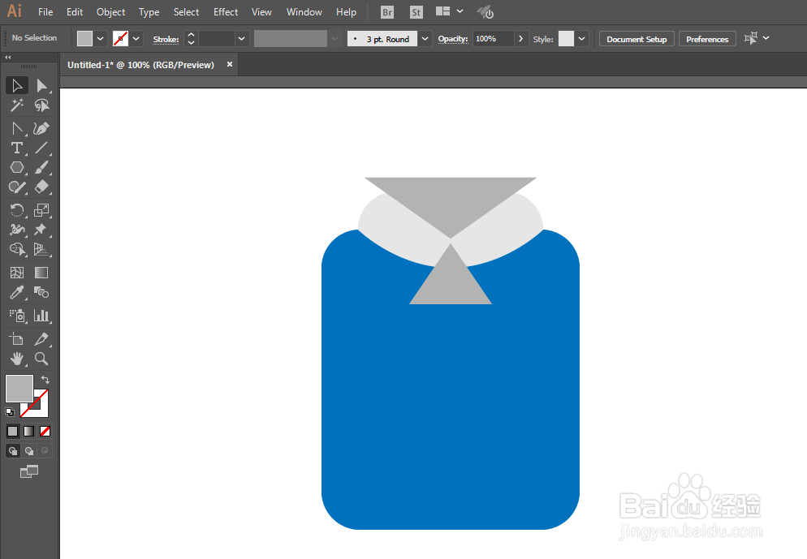The image size is (807, 559).
Task: Select the Blend tool
Action: pos(41,293)
